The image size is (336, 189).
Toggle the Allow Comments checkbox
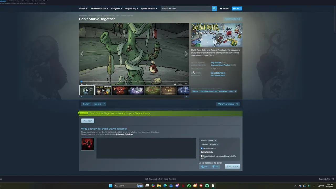tap(202, 148)
